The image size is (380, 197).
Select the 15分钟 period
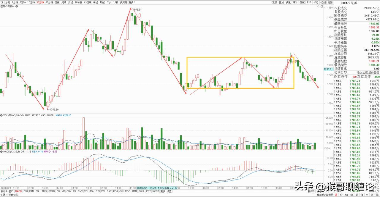[x=31, y=2]
